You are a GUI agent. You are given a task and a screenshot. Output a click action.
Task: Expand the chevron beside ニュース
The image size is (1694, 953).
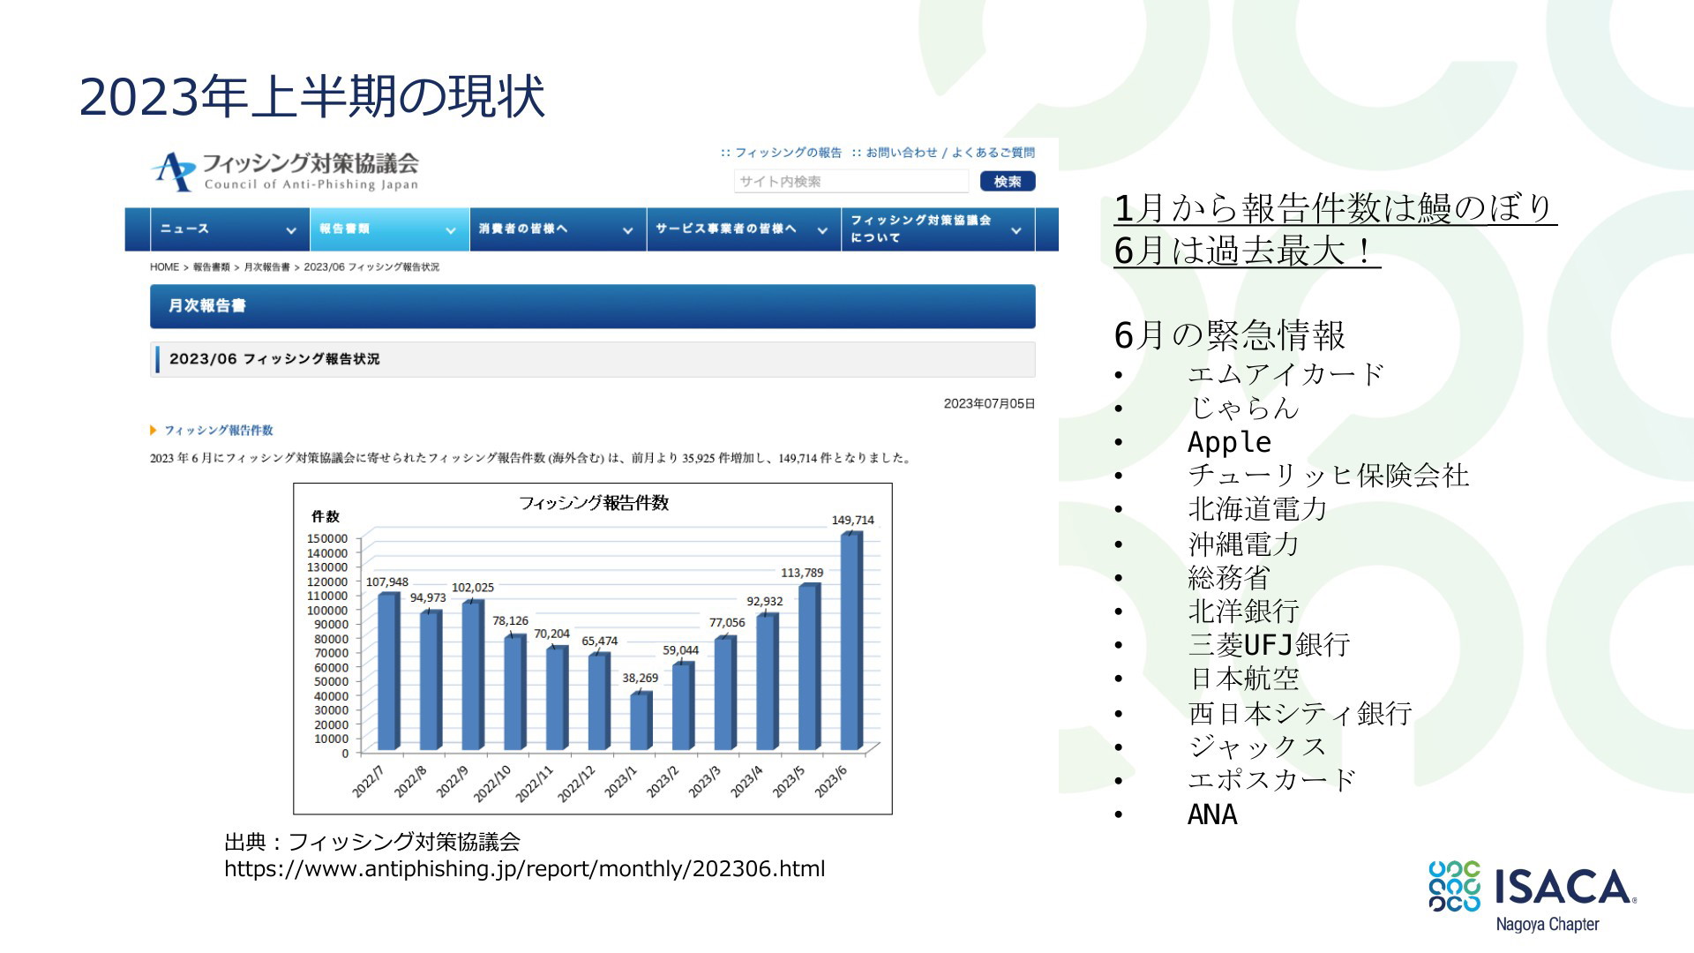[x=291, y=231]
